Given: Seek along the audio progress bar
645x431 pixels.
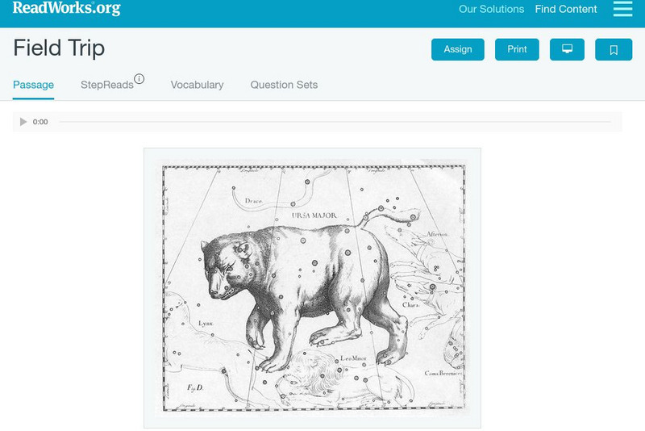Looking at the screenshot, I should click(335, 122).
